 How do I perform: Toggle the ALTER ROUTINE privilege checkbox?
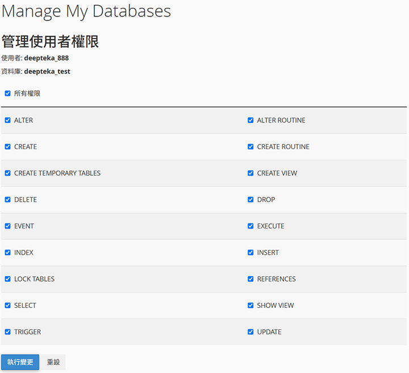point(251,120)
